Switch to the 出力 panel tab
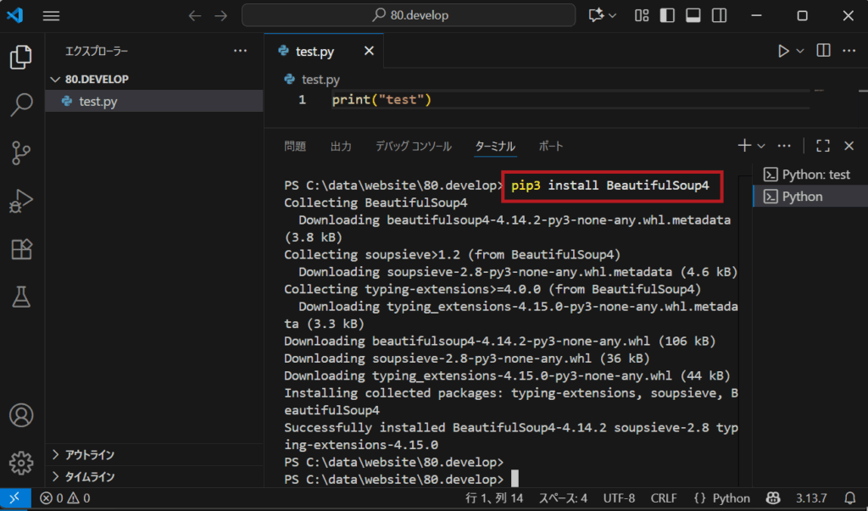This screenshot has width=868, height=511. point(341,146)
